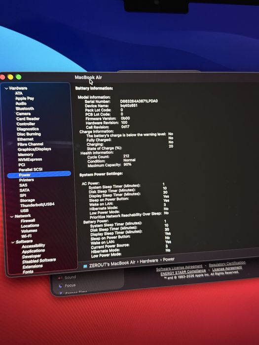Select Bluetooth in the Hardware list

tap(25, 109)
